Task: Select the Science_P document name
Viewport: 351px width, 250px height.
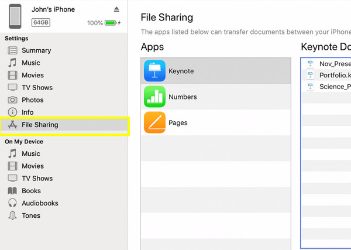Action: pos(335,87)
